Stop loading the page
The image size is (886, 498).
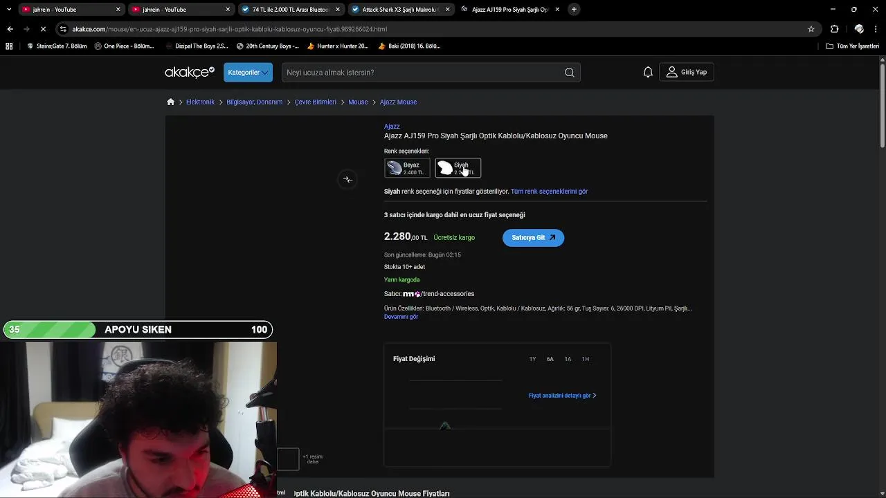coord(43,29)
